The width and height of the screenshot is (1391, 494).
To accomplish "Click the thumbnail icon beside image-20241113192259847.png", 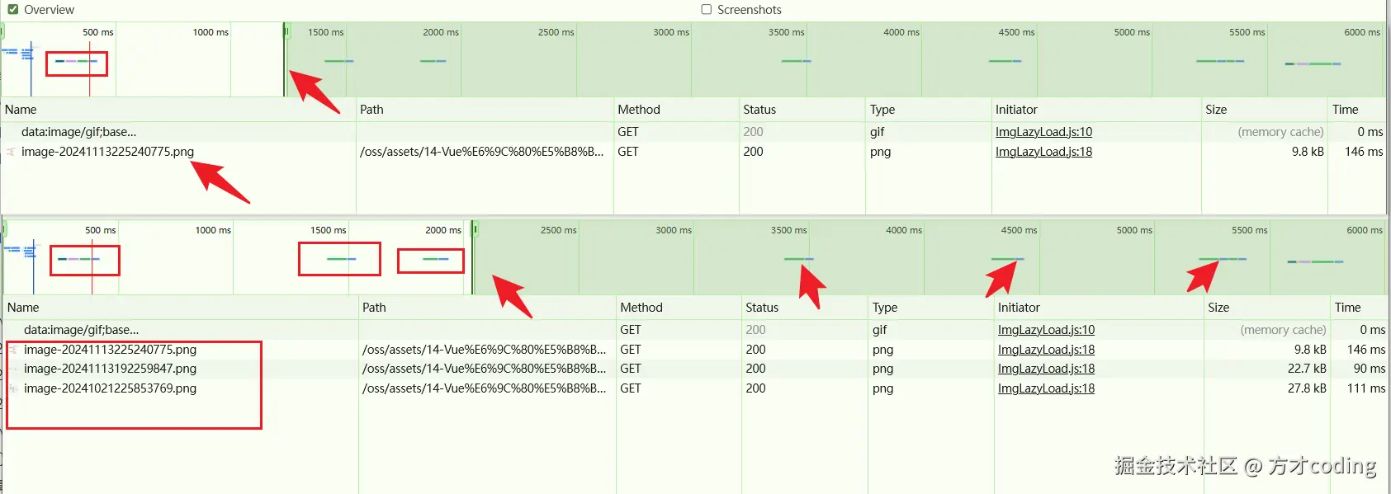I will click(x=13, y=369).
